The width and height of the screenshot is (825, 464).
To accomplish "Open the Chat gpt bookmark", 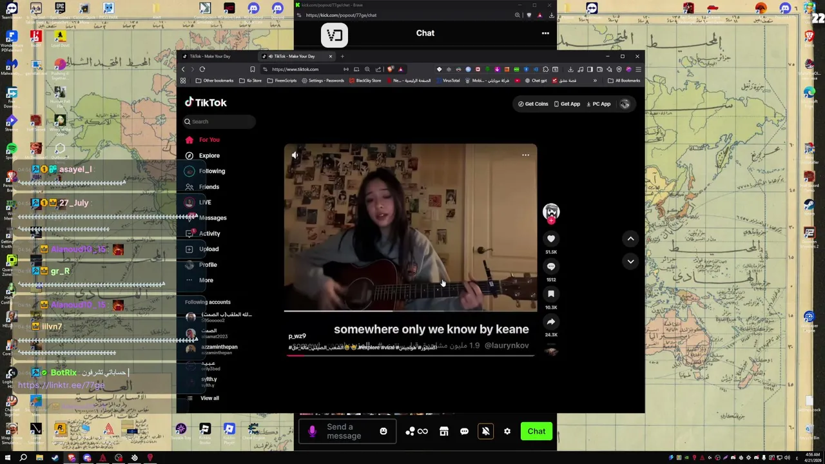I will [x=536, y=81].
